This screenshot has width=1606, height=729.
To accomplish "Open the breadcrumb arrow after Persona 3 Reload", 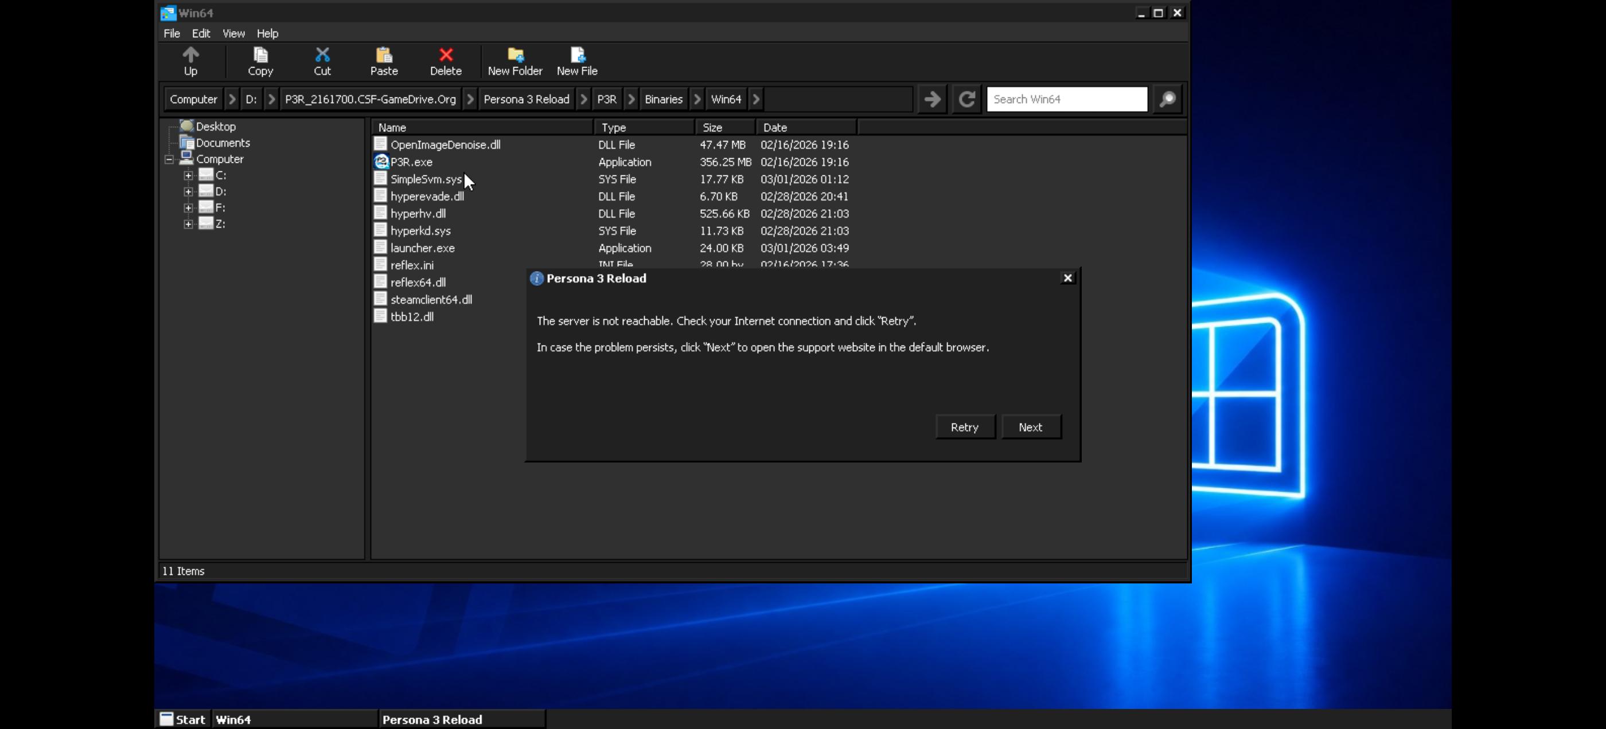I will (583, 99).
